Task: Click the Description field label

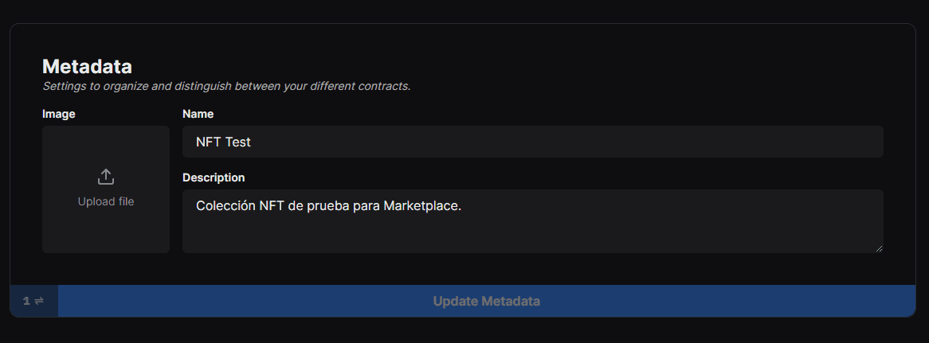Action: point(214,177)
